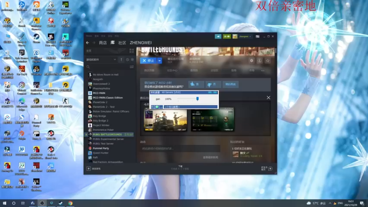368x207 pixels.
Task: Switch to Steam on the taskbar
Action: tap(61, 203)
